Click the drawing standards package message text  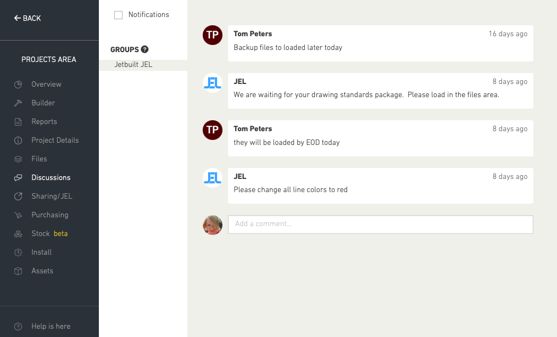click(366, 95)
